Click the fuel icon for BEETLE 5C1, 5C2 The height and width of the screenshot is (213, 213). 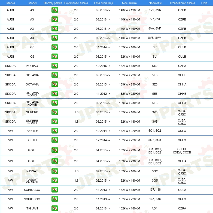coord(54,131)
